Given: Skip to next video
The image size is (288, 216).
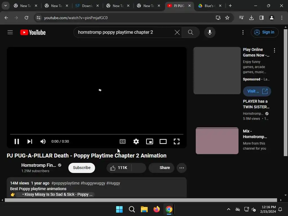Looking at the screenshot, I should point(30,141).
